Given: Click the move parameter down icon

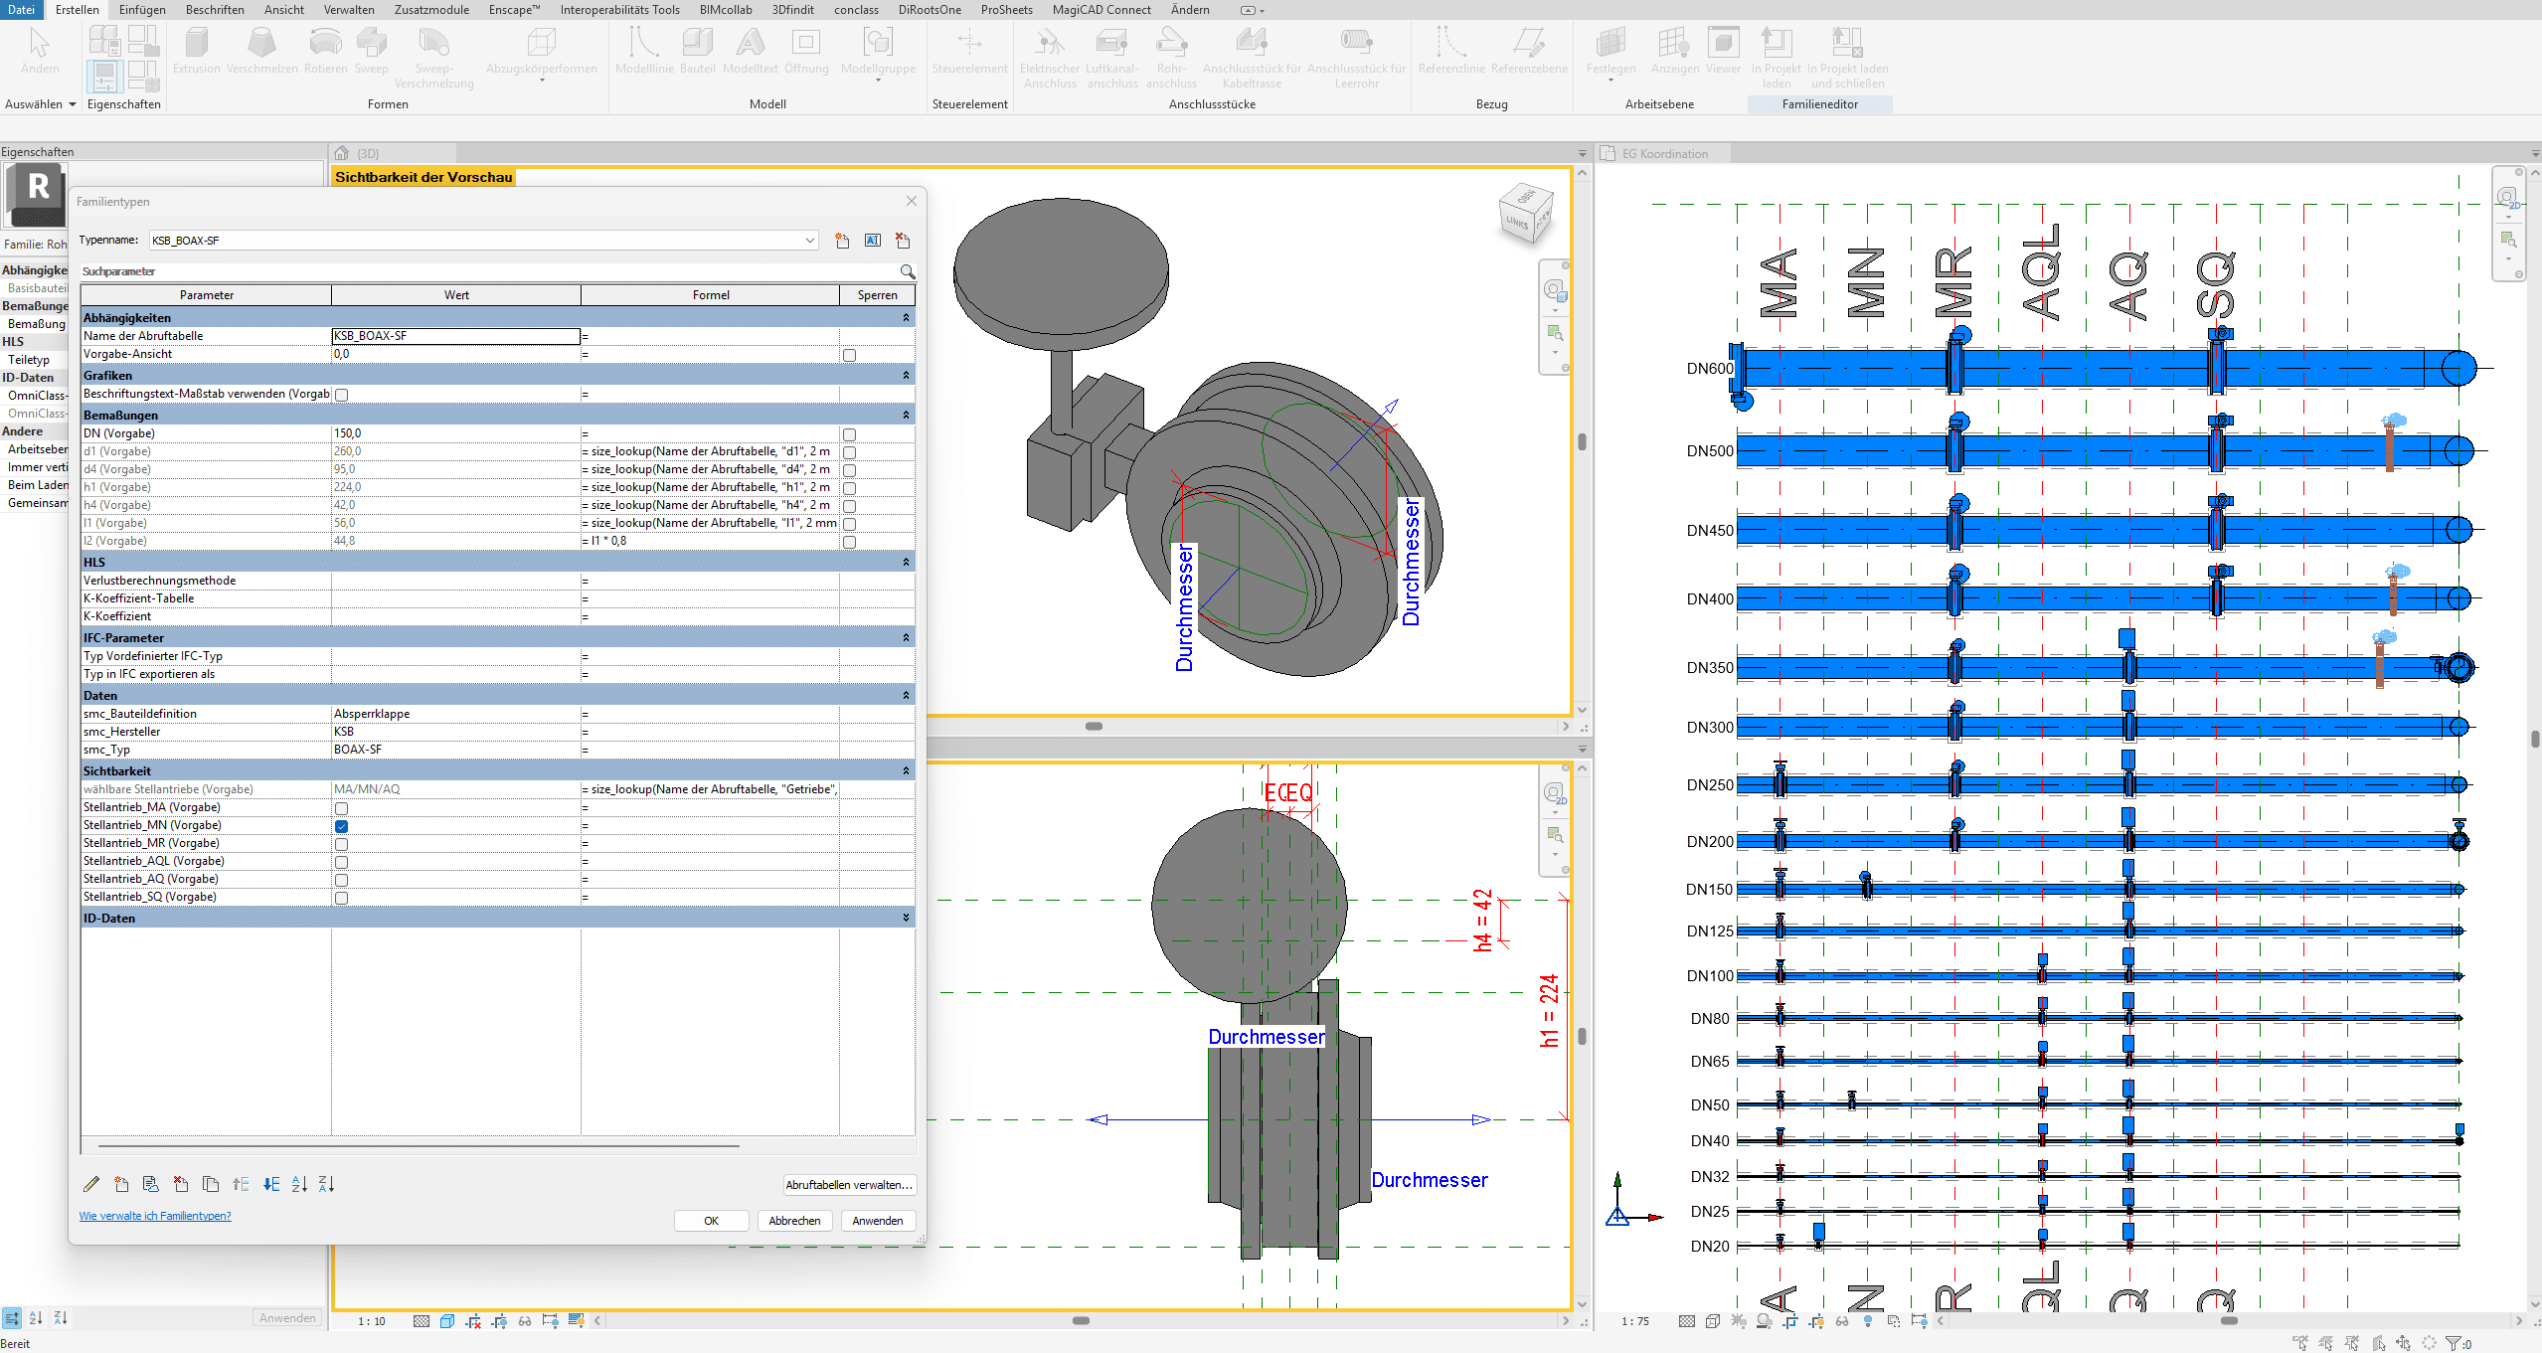Looking at the screenshot, I should (271, 1184).
